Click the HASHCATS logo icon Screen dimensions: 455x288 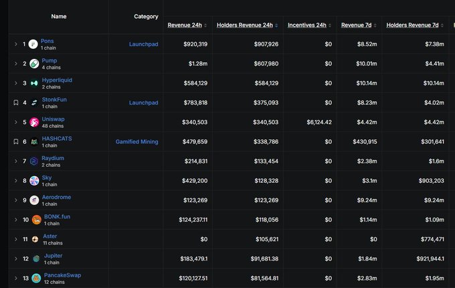click(34, 142)
